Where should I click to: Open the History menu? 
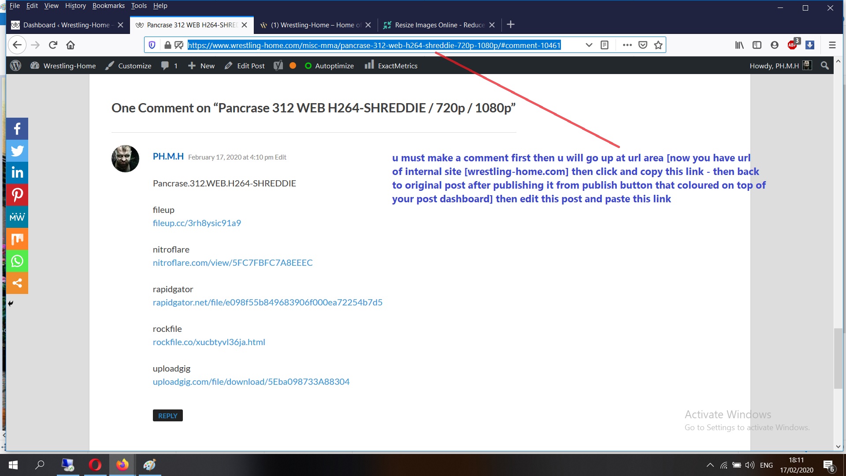75,6
